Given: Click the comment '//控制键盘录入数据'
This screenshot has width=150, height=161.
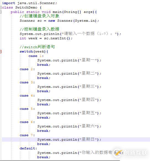Looking at the screenshot, I should point(40,29).
